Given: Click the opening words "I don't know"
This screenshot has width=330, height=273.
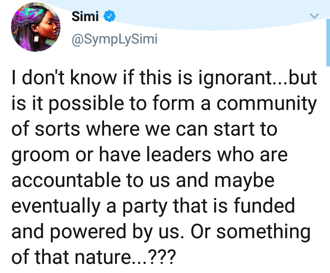Looking at the screenshot, I should [x=64, y=77].
